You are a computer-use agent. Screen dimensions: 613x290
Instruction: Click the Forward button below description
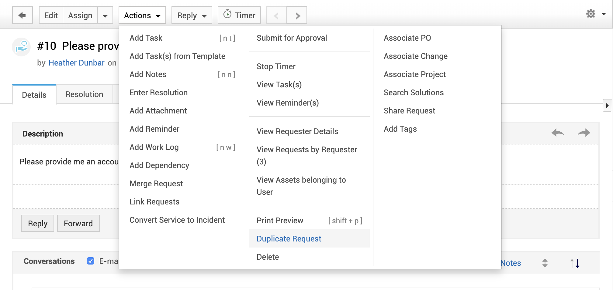pos(78,224)
